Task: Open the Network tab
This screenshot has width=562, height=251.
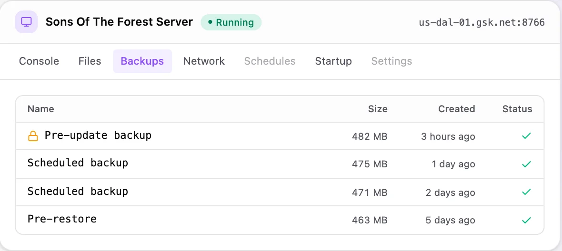Action: click(204, 61)
